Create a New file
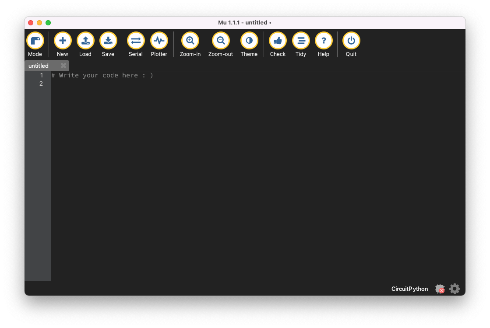This screenshot has height=328, width=490. point(63,45)
